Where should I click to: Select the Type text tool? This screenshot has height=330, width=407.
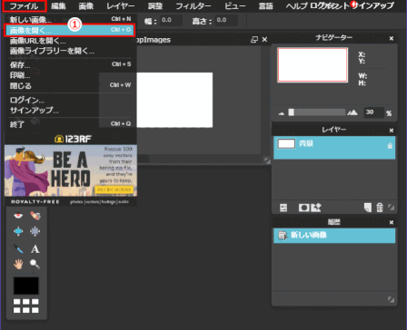(35, 249)
